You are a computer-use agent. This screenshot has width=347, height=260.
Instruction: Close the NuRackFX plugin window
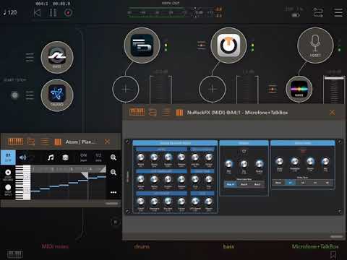tap(332, 112)
